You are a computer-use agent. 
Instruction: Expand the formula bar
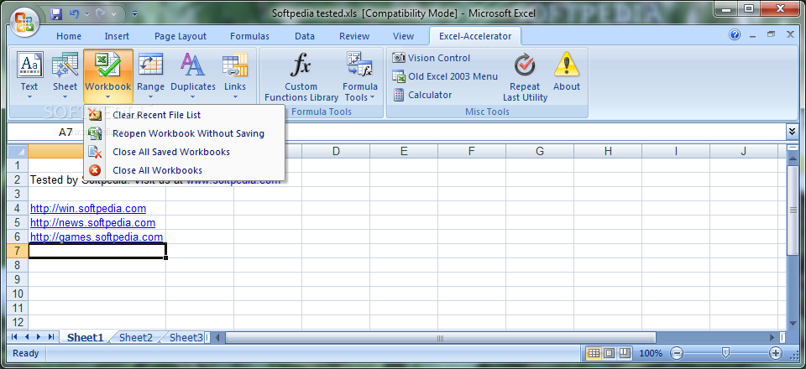pos(792,133)
